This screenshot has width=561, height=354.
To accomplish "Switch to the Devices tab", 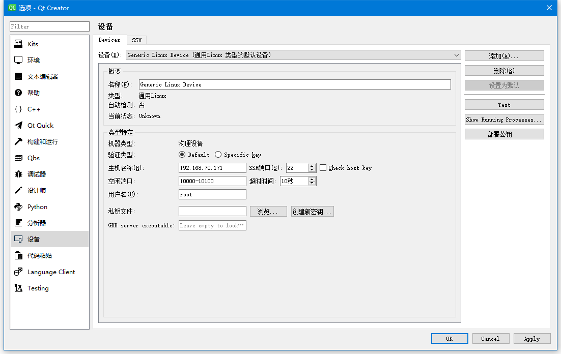I will [109, 40].
